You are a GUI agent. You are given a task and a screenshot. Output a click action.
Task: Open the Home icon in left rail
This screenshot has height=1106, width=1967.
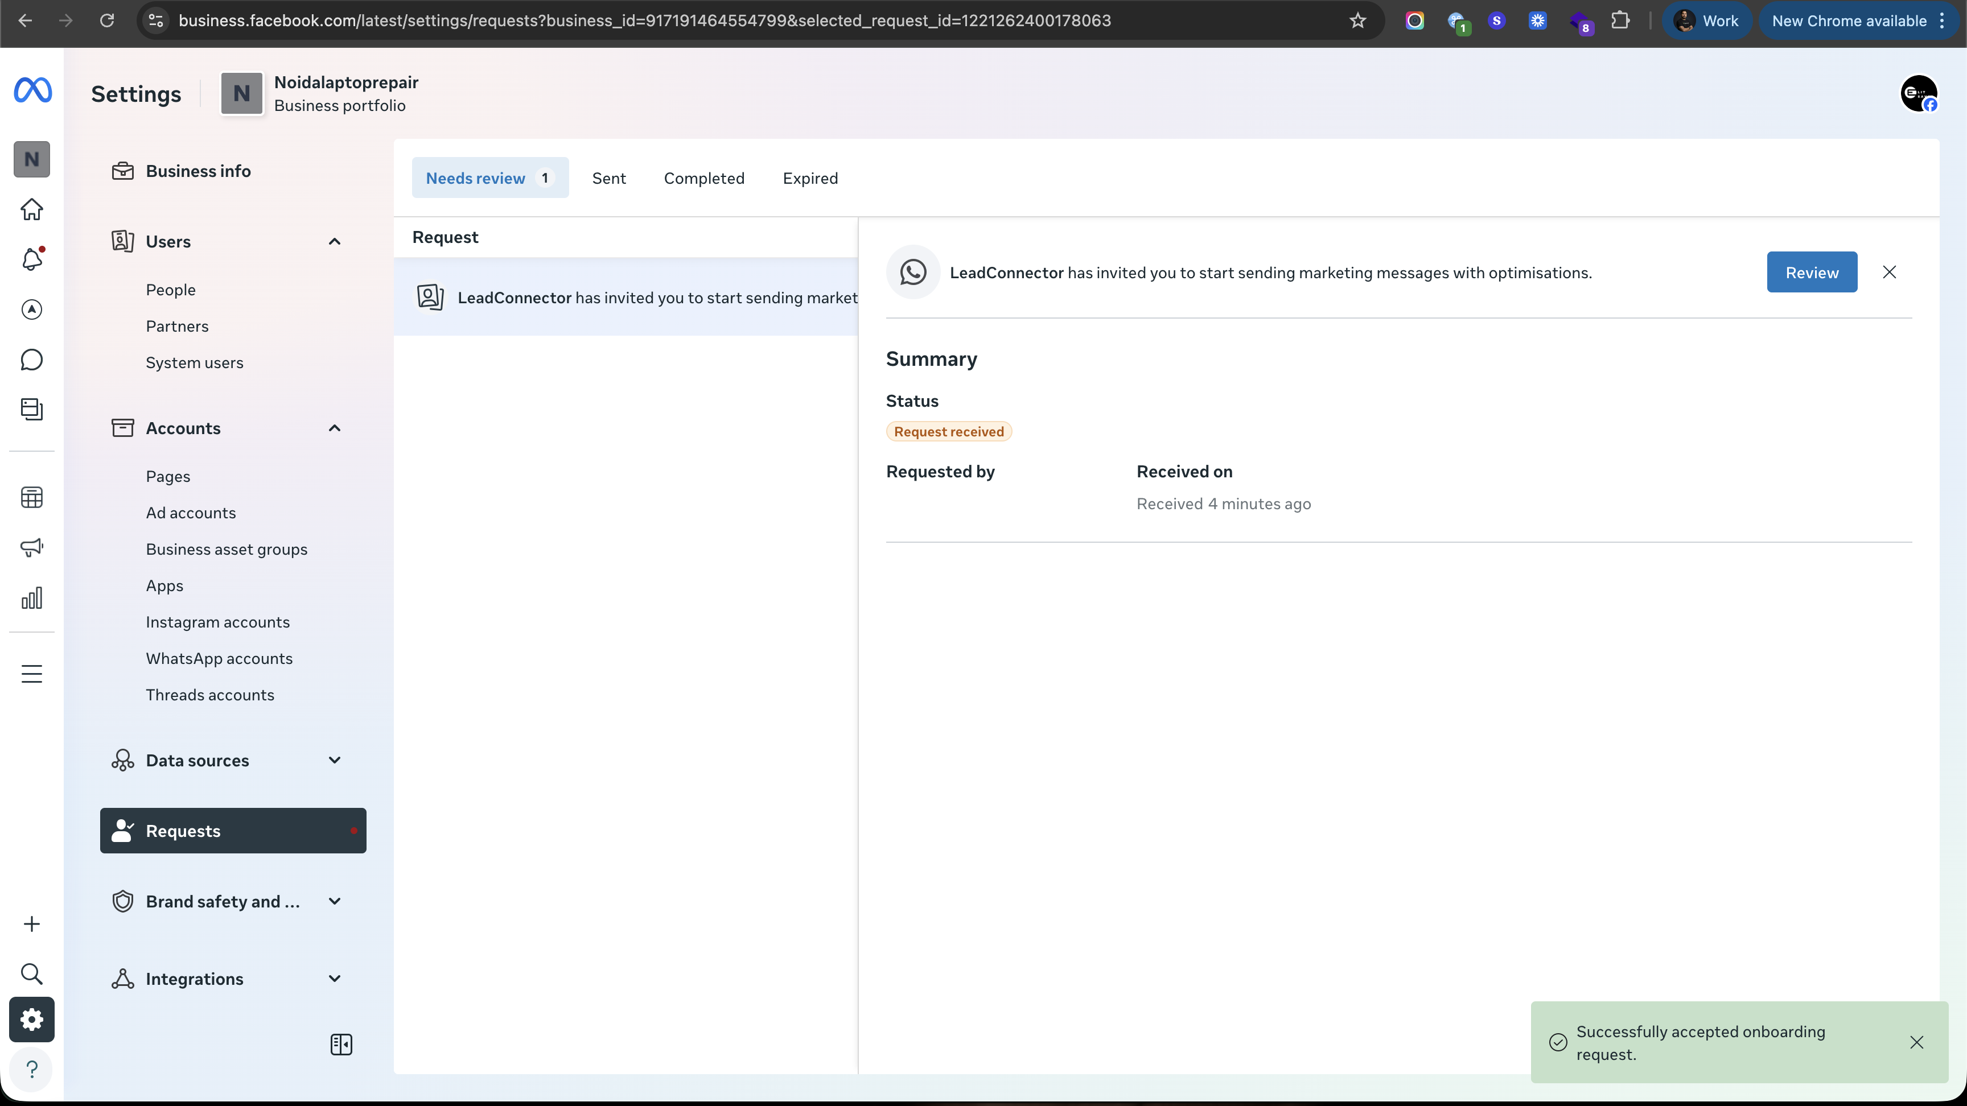pyautogui.click(x=31, y=209)
